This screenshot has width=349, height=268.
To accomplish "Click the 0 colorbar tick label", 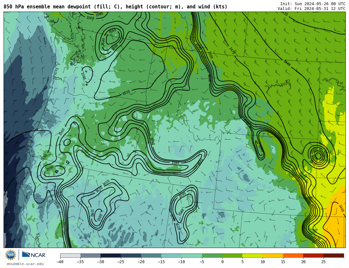I will pyautogui.click(x=222, y=262).
